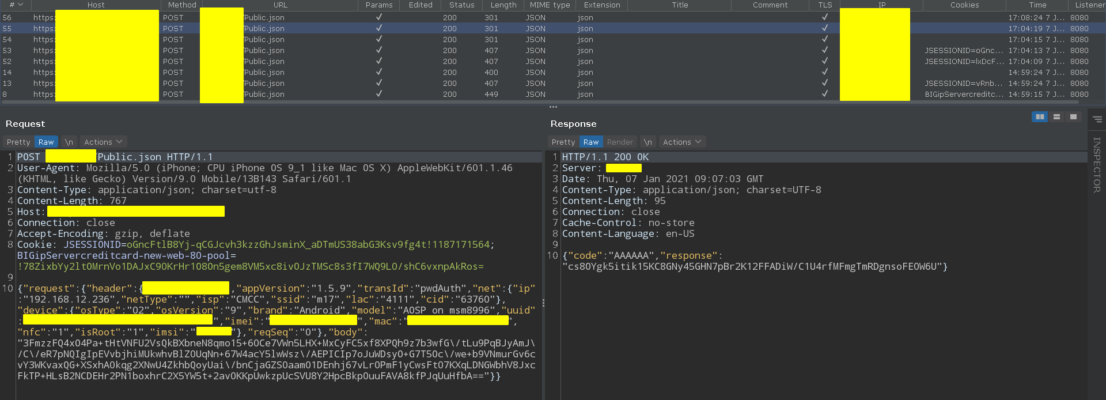The width and height of the screenshot is (1106, 400).
Task: Select history row number 14
Action: click(x=7, y=72)
